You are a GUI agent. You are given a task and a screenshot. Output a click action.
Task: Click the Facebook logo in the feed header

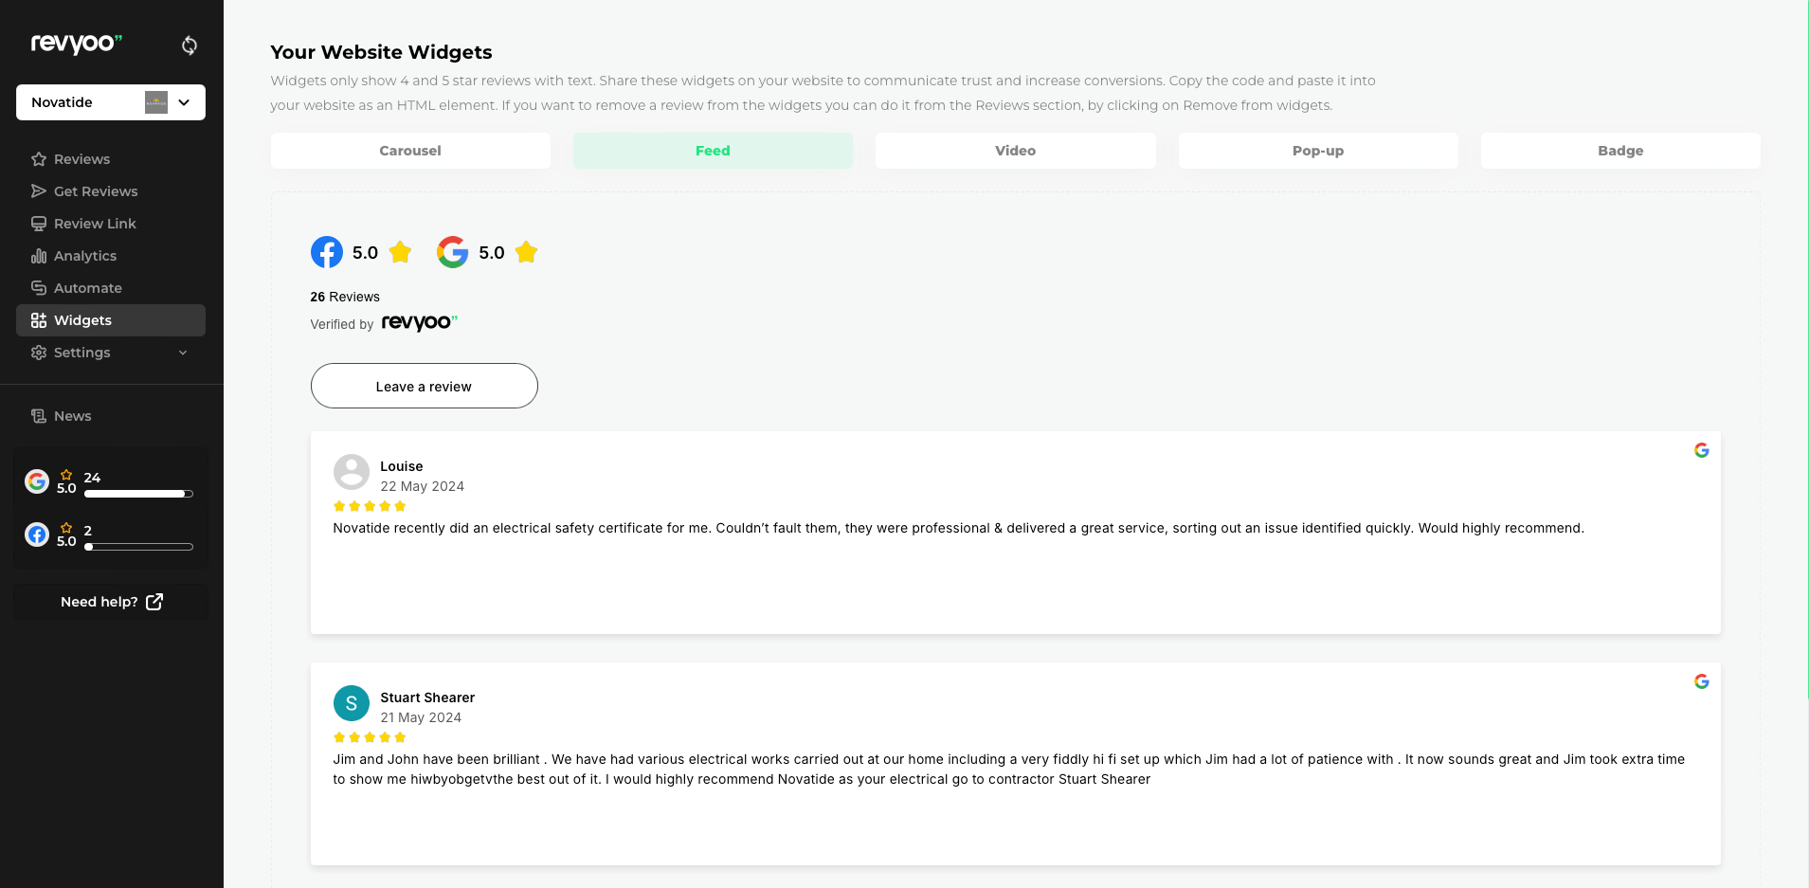(327, 252)
